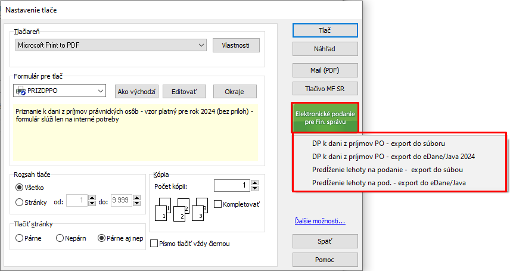Click the PRIZDPPO form printer icon
510x271 pixels.
click(x=21, y=91)
